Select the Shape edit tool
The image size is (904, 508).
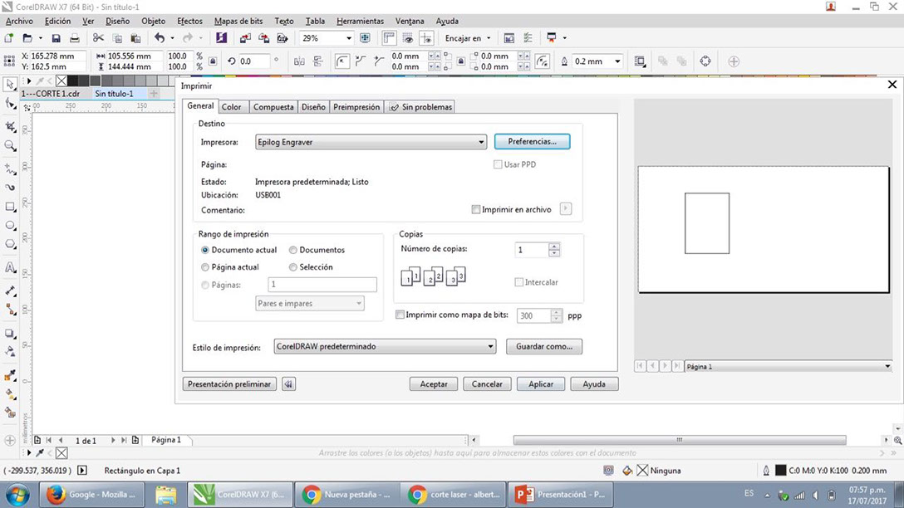10,104
